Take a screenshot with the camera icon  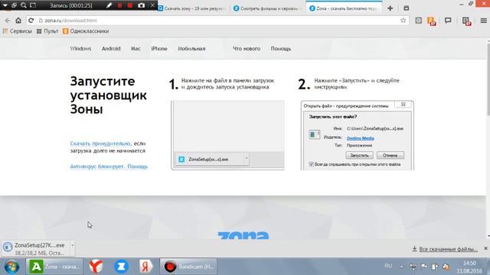click(141, 5)
